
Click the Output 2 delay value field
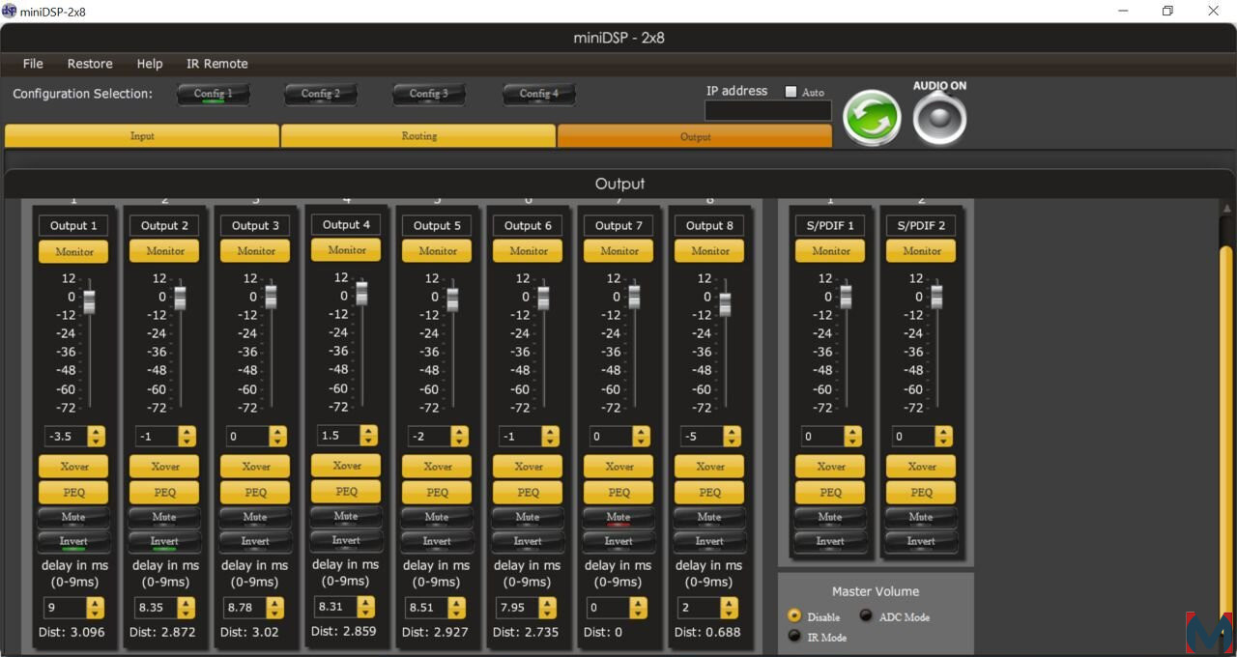coord(156,609)
